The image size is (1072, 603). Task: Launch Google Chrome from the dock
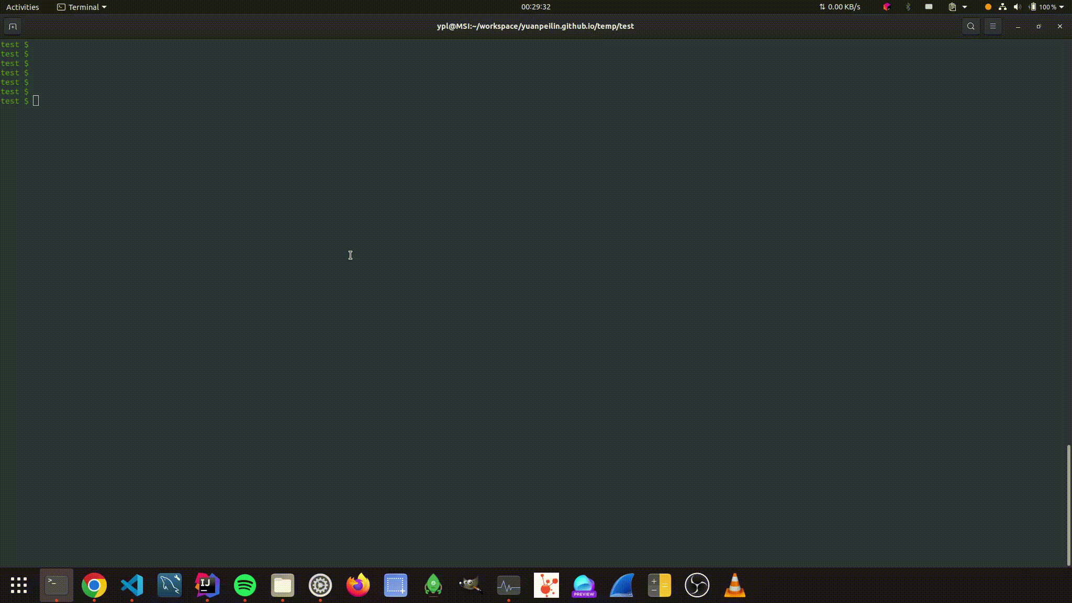(94, 585)
